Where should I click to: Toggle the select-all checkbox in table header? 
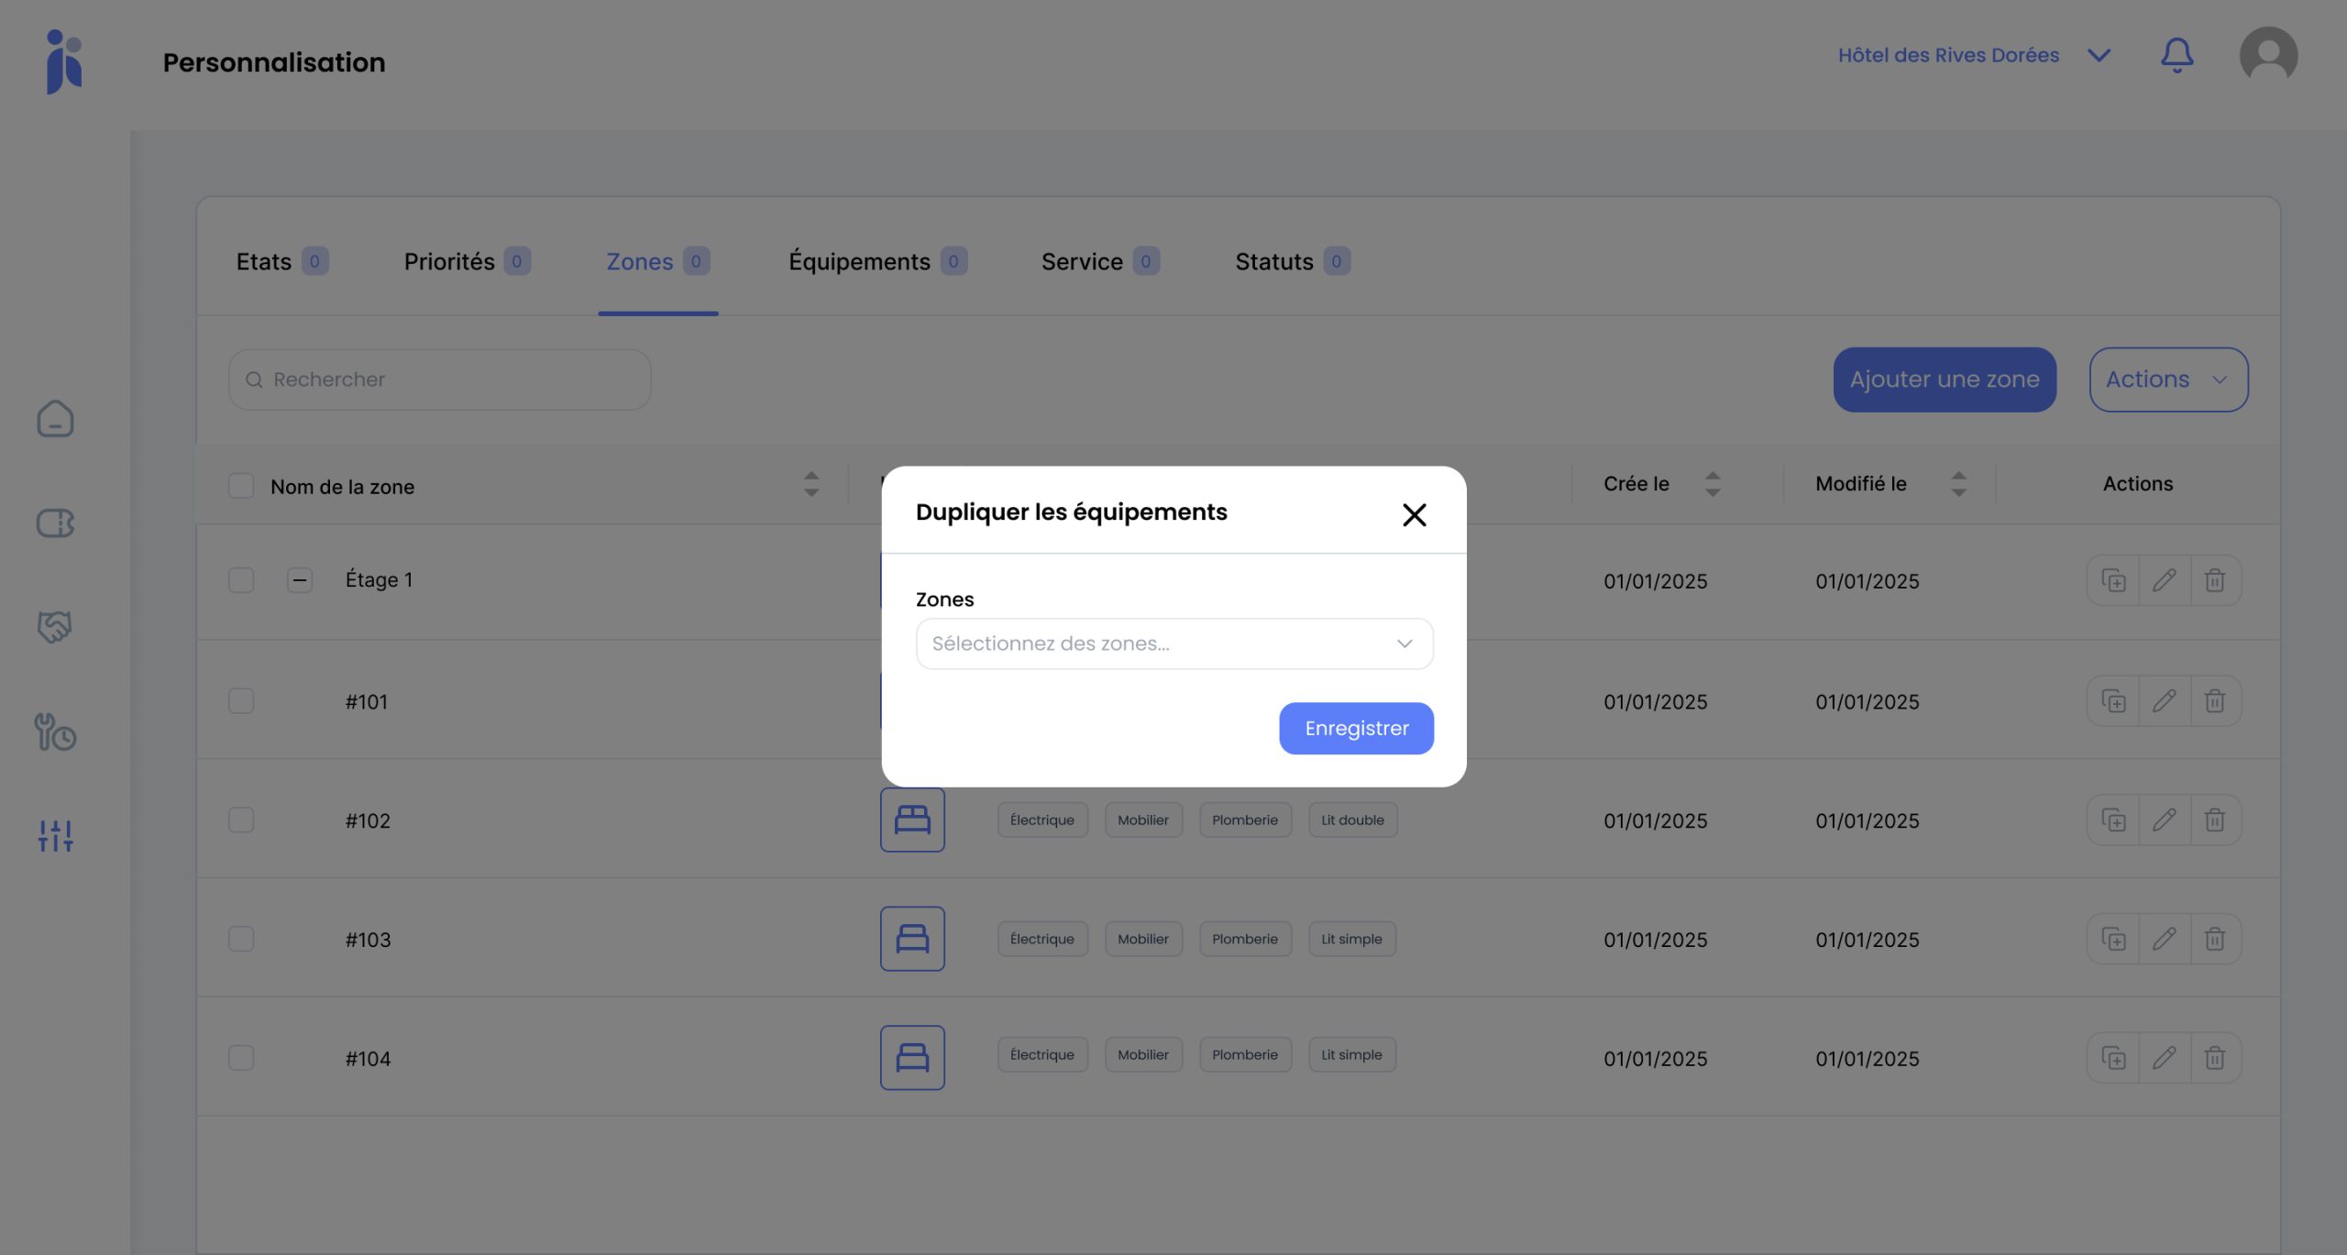click(241, 486)
